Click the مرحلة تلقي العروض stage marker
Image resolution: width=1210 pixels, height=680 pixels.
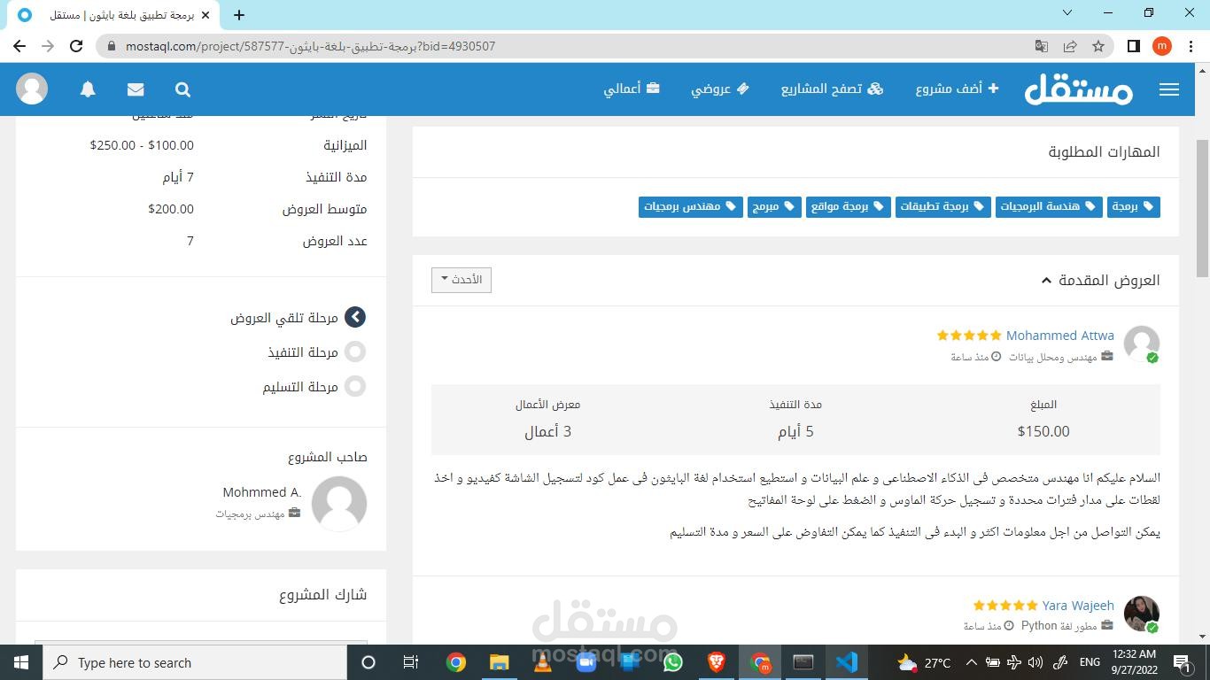(355, 317)
